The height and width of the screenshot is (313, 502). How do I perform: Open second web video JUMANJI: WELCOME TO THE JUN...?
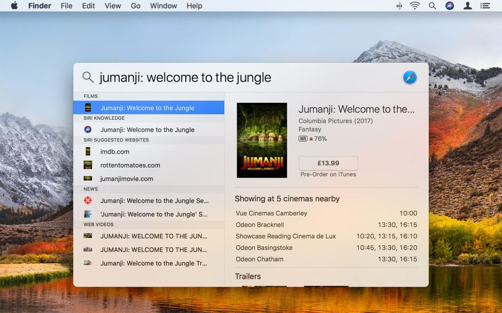(x=149, y=249)
